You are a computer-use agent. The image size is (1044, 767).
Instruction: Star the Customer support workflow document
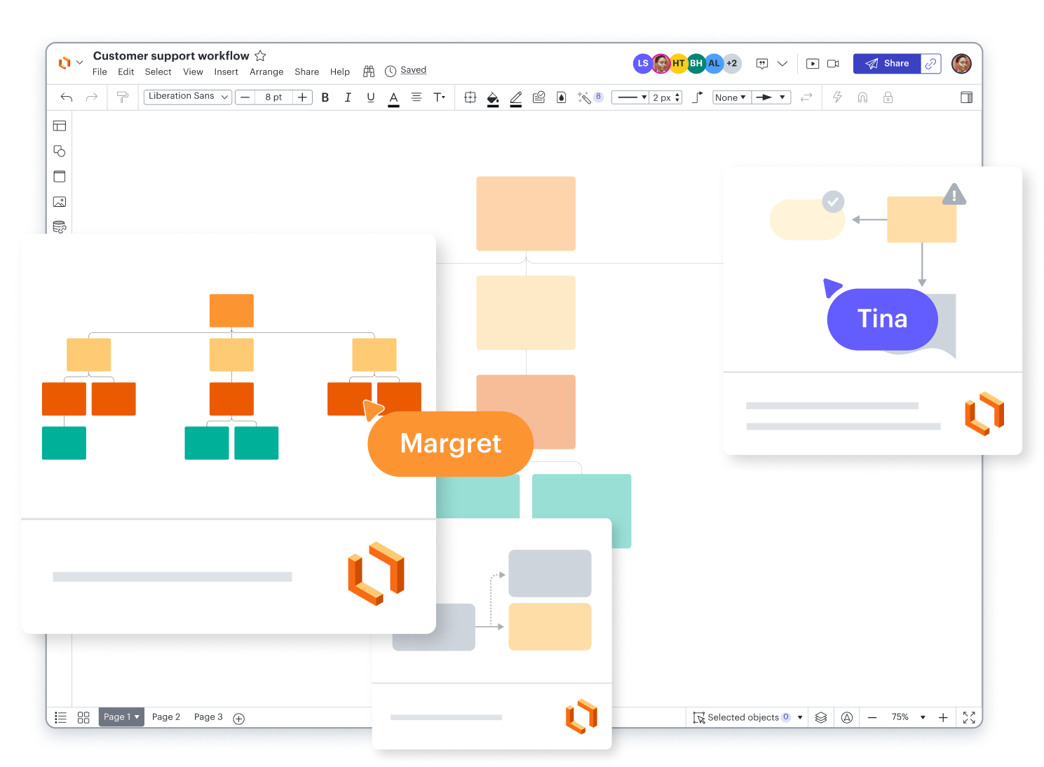pyautogui.click(x=260, y=56)
